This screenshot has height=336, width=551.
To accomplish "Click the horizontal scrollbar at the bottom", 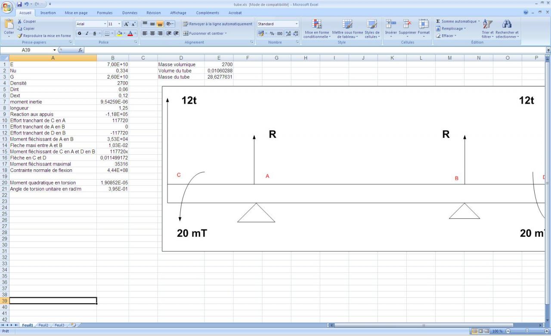I will pos(424,325).
